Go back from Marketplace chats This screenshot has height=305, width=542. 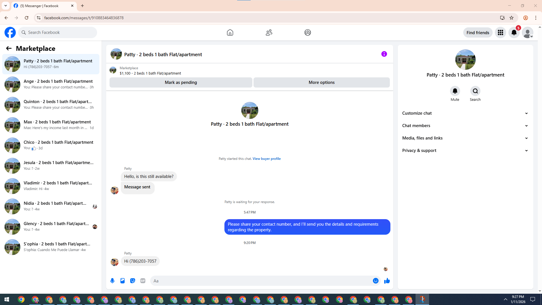[x=9, y=48]
